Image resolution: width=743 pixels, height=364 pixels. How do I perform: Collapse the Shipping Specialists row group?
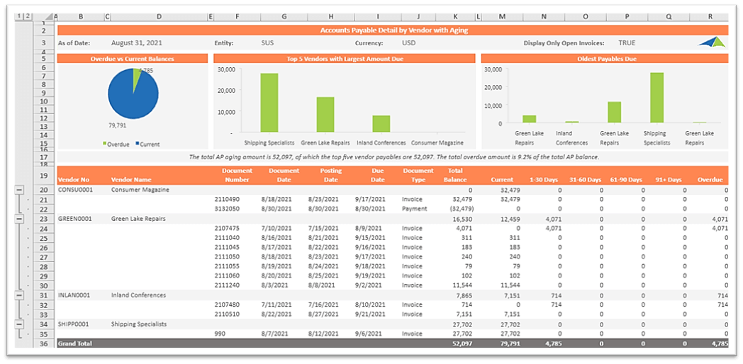click(x=19, y=324)
